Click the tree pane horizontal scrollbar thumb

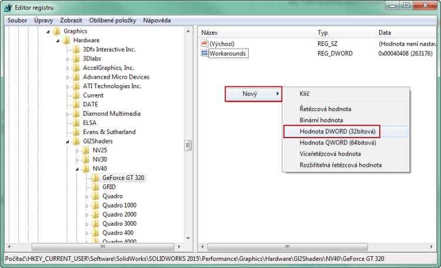pos(103,247)
